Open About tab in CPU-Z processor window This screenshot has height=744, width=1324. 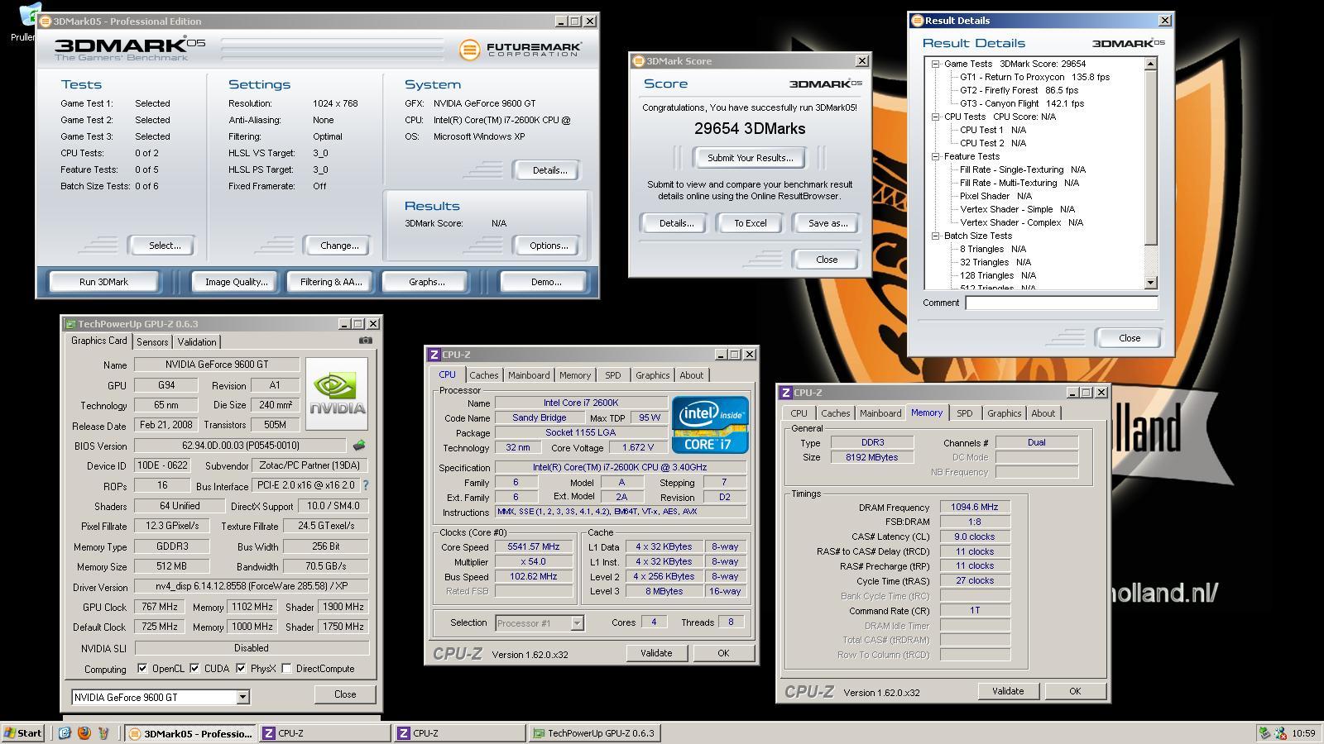point(692,375)
